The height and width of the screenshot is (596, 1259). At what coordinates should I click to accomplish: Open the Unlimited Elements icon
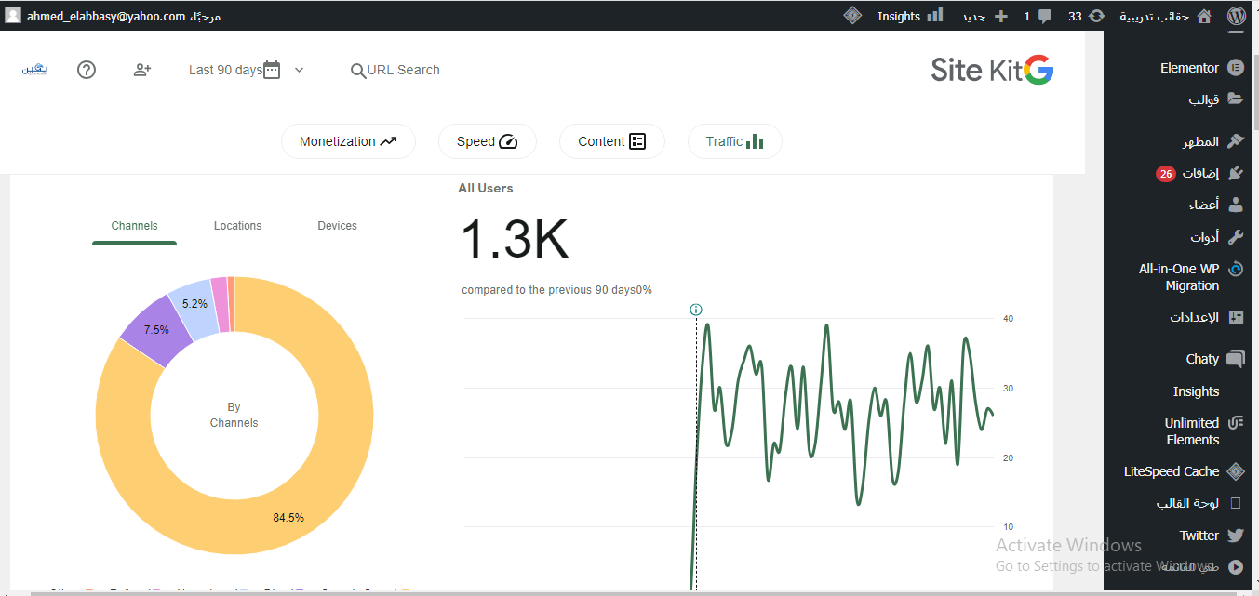coord(1235,423)
